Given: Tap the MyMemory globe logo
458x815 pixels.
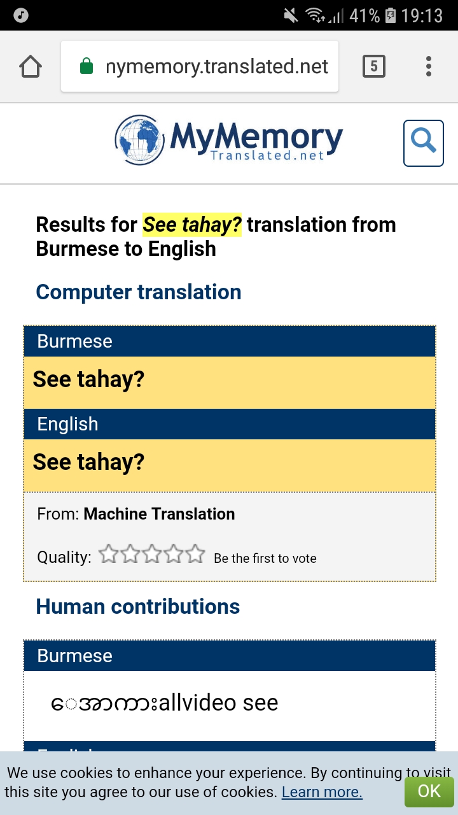Looking at the screenshot, I should coord(139,140).
